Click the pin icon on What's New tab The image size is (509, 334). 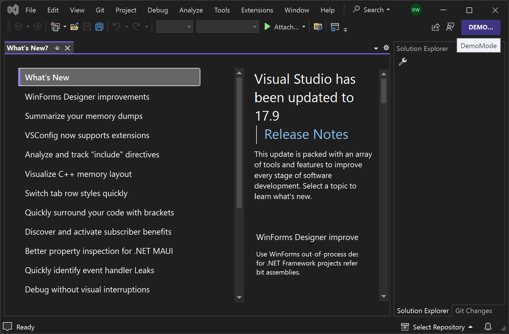pos(57,48)
